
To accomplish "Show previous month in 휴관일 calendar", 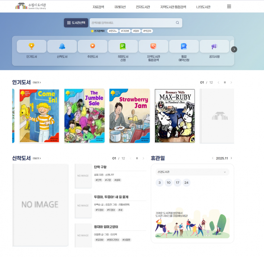I will click(213, 158).
